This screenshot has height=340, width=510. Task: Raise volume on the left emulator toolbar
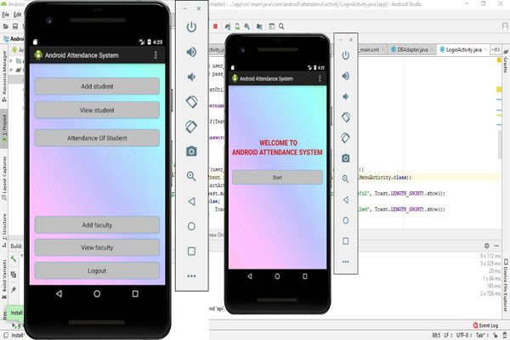[x=191, y=52]
